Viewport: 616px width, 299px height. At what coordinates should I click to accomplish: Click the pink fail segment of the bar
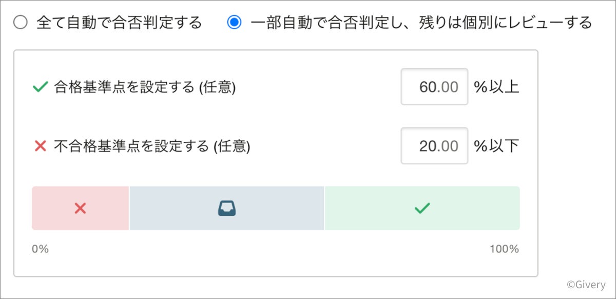click(x=56, y=218)
